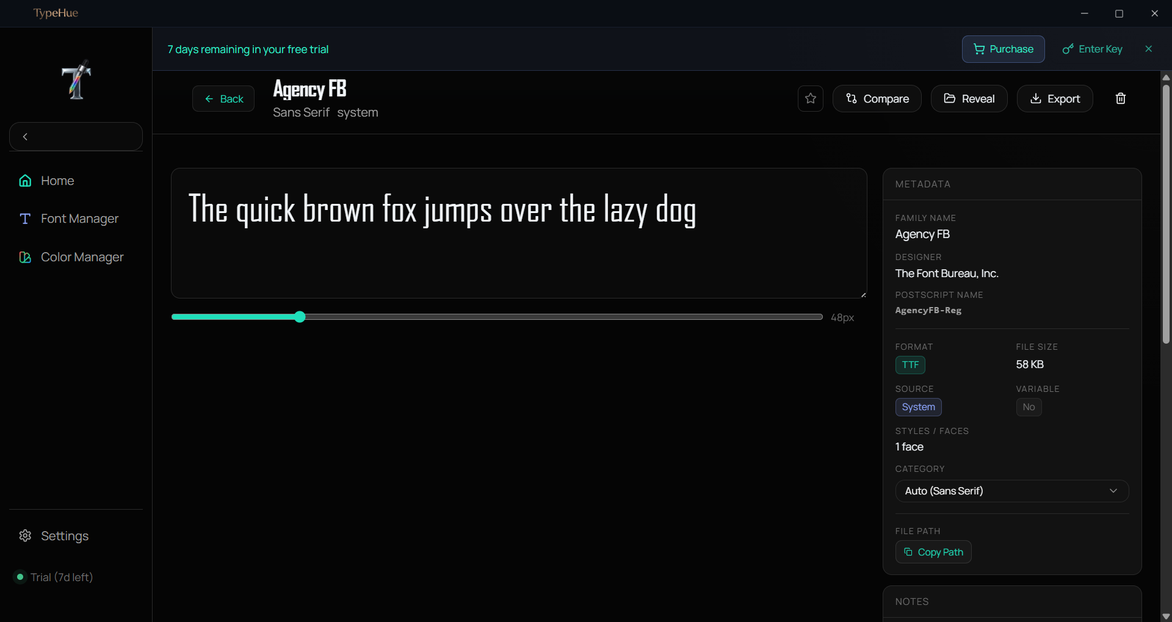This screenshot has width=1172, height=622.
Task: Click the METADATA section header
Action: coord(923,184)
